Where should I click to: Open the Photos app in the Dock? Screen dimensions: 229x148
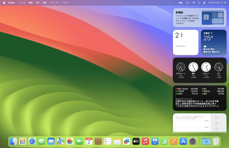point(70,141)
